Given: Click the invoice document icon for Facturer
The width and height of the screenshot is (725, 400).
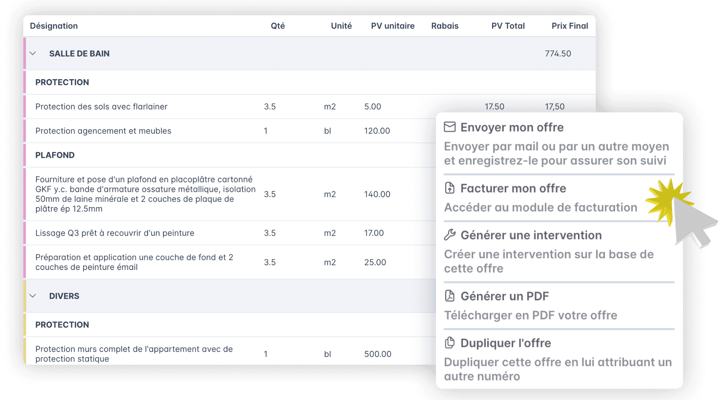Looking at the screenshot, I should [x=449, y=188].
